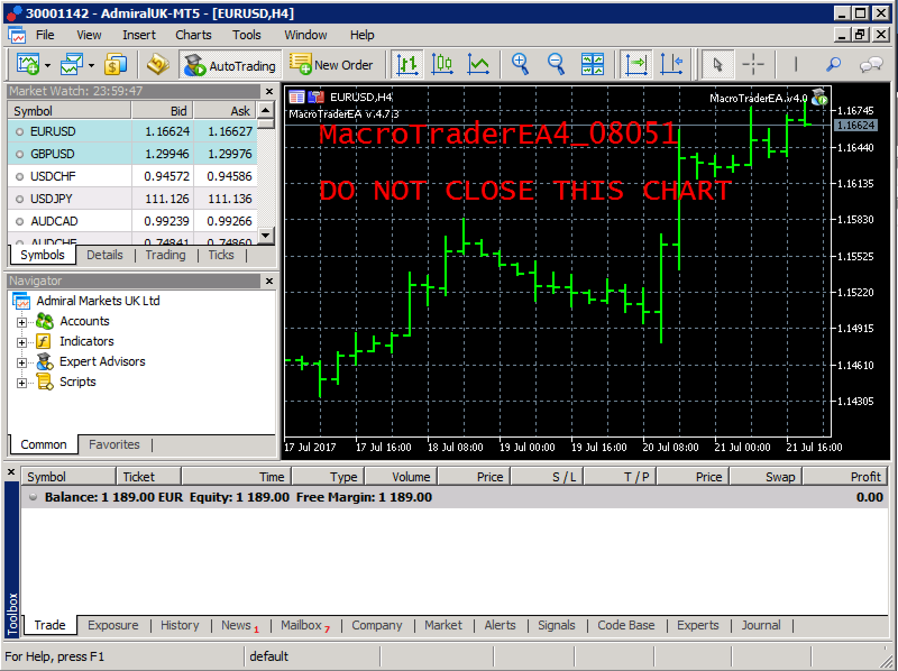Select the EURUSD row in Market Watch

(132, 131)
